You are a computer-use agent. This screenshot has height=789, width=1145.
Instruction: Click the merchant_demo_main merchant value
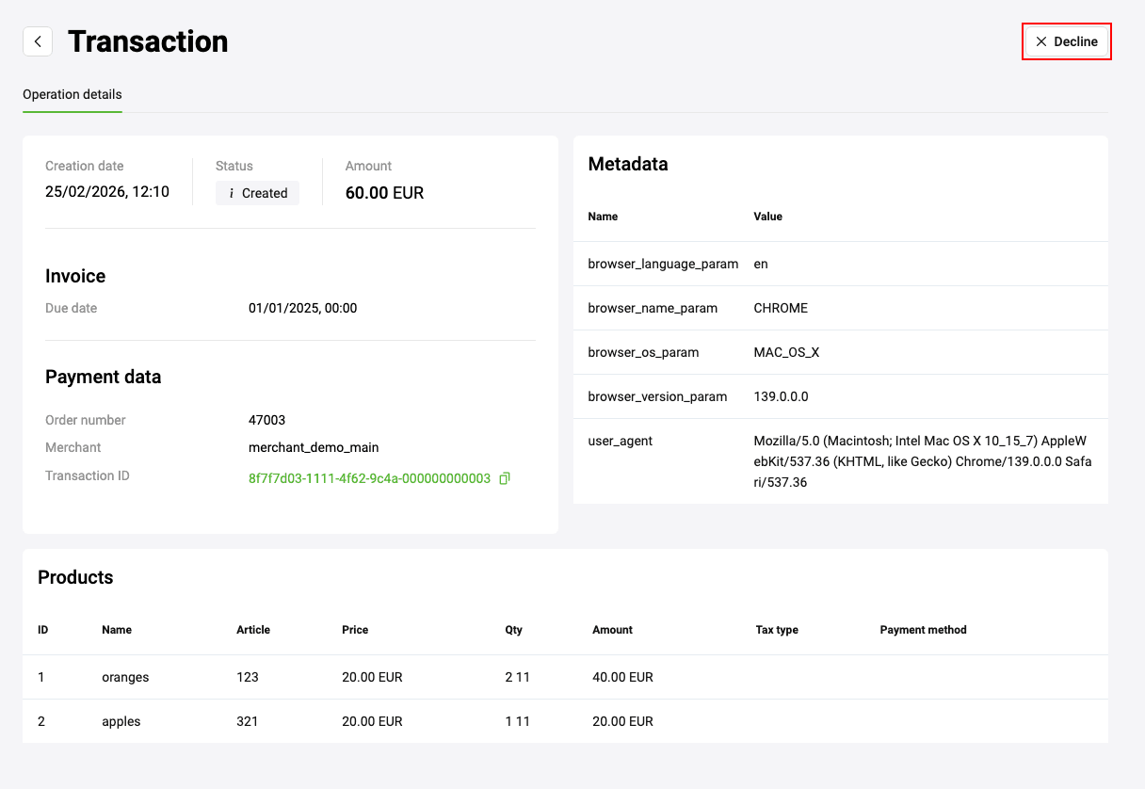tap(314, 447)
